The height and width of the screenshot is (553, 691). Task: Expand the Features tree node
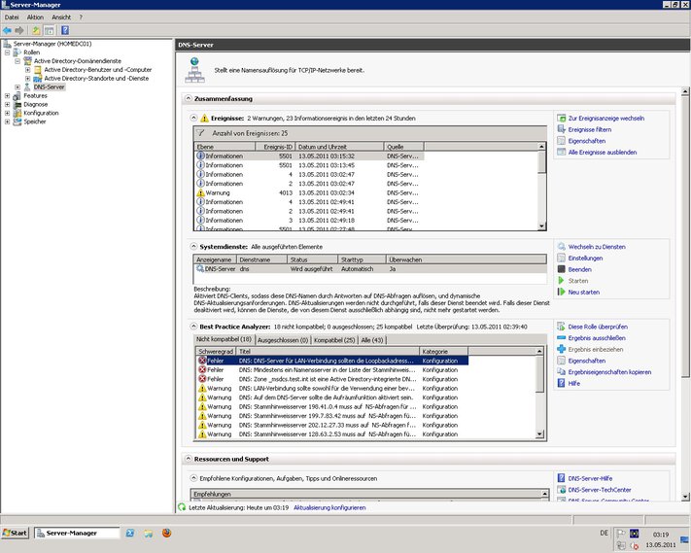tap(7, 95)
